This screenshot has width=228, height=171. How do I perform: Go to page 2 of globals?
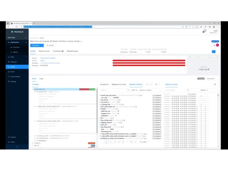click(111, 142)
